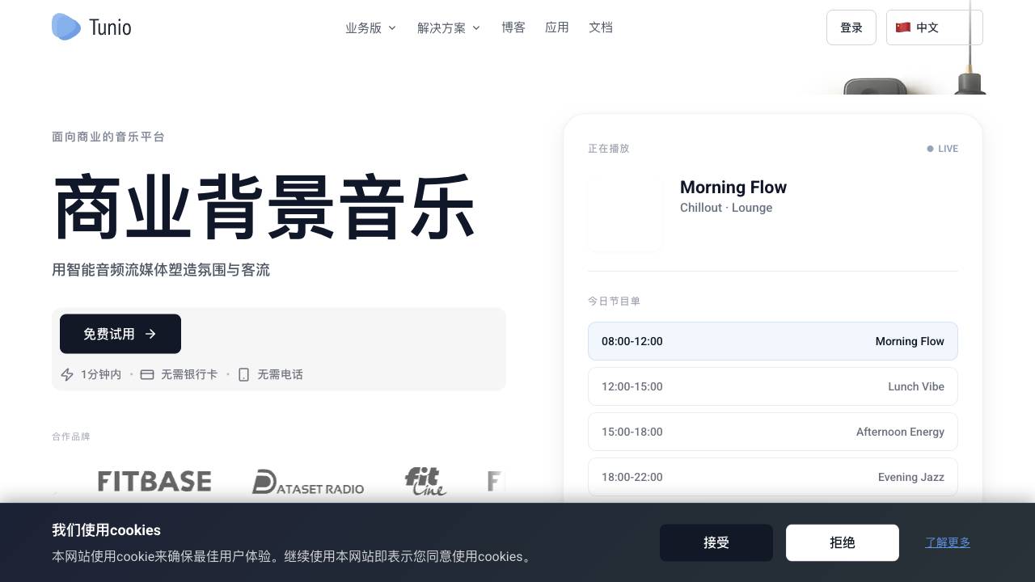
Task: Click the FITBASE brand logo
Action: [154, 481]
